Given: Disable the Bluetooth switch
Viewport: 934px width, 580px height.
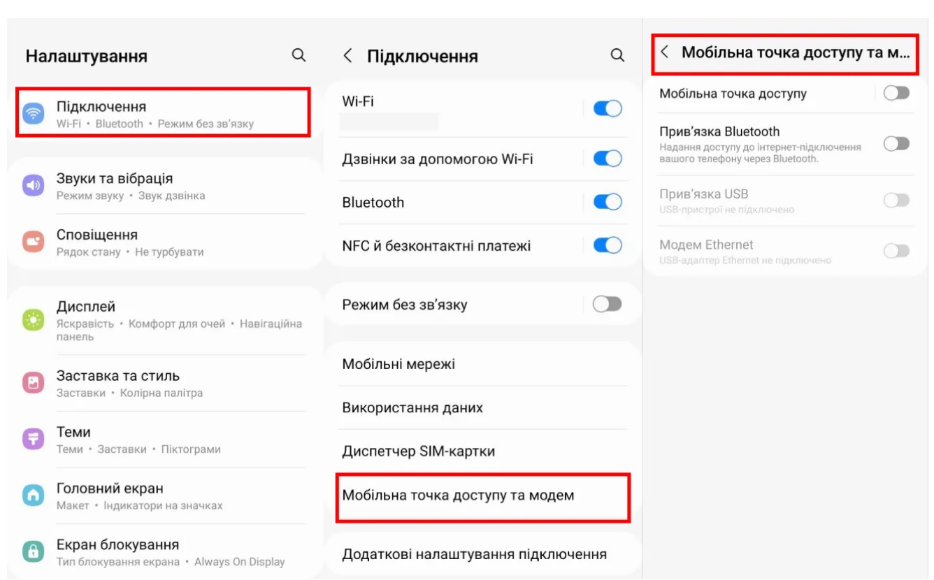Looking at the screenshot, I should click(x=607, y=202).
